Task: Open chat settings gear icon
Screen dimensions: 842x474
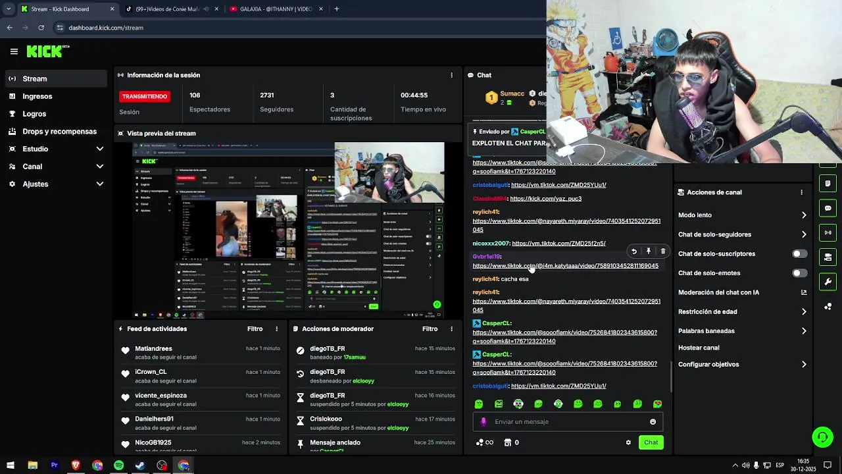Action: pos(628,442)
